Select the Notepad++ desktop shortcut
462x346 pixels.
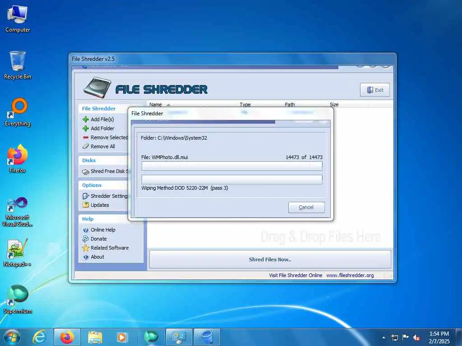(x=18, y=252)
